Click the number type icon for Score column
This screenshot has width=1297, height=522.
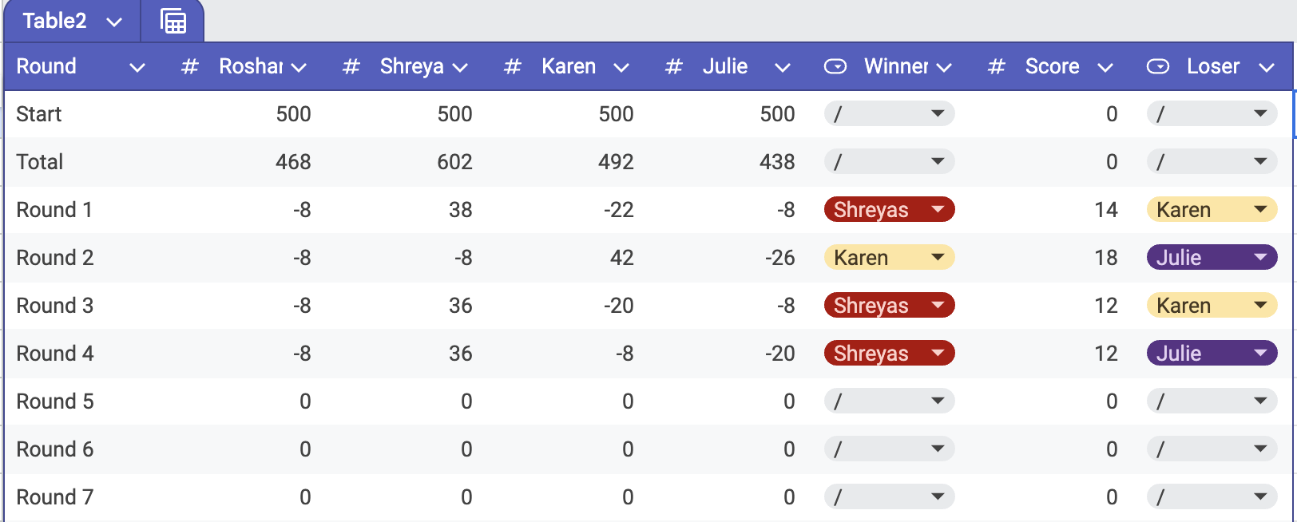[x=996, y=67]
